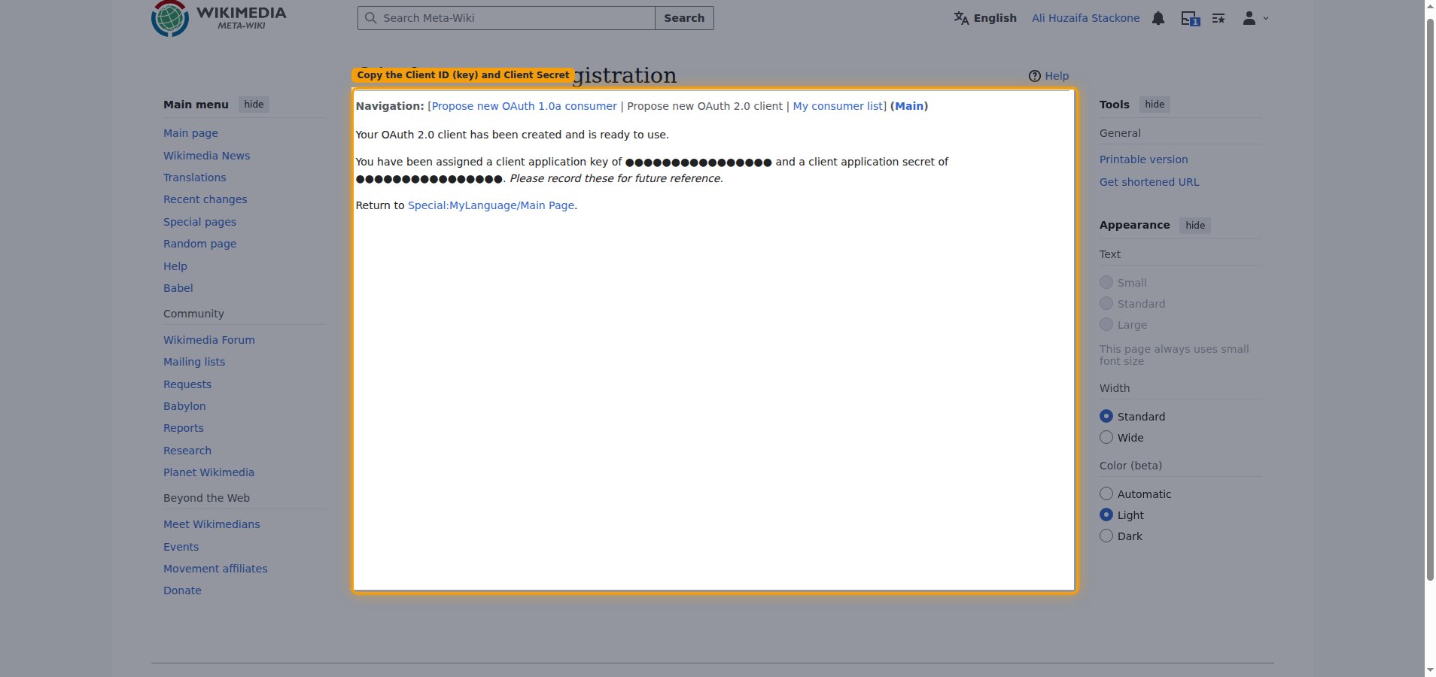Click Get shortened URL tool
Viewport: 1436px width, 677px height.
pyautogui.click(x=1149, y=182)
